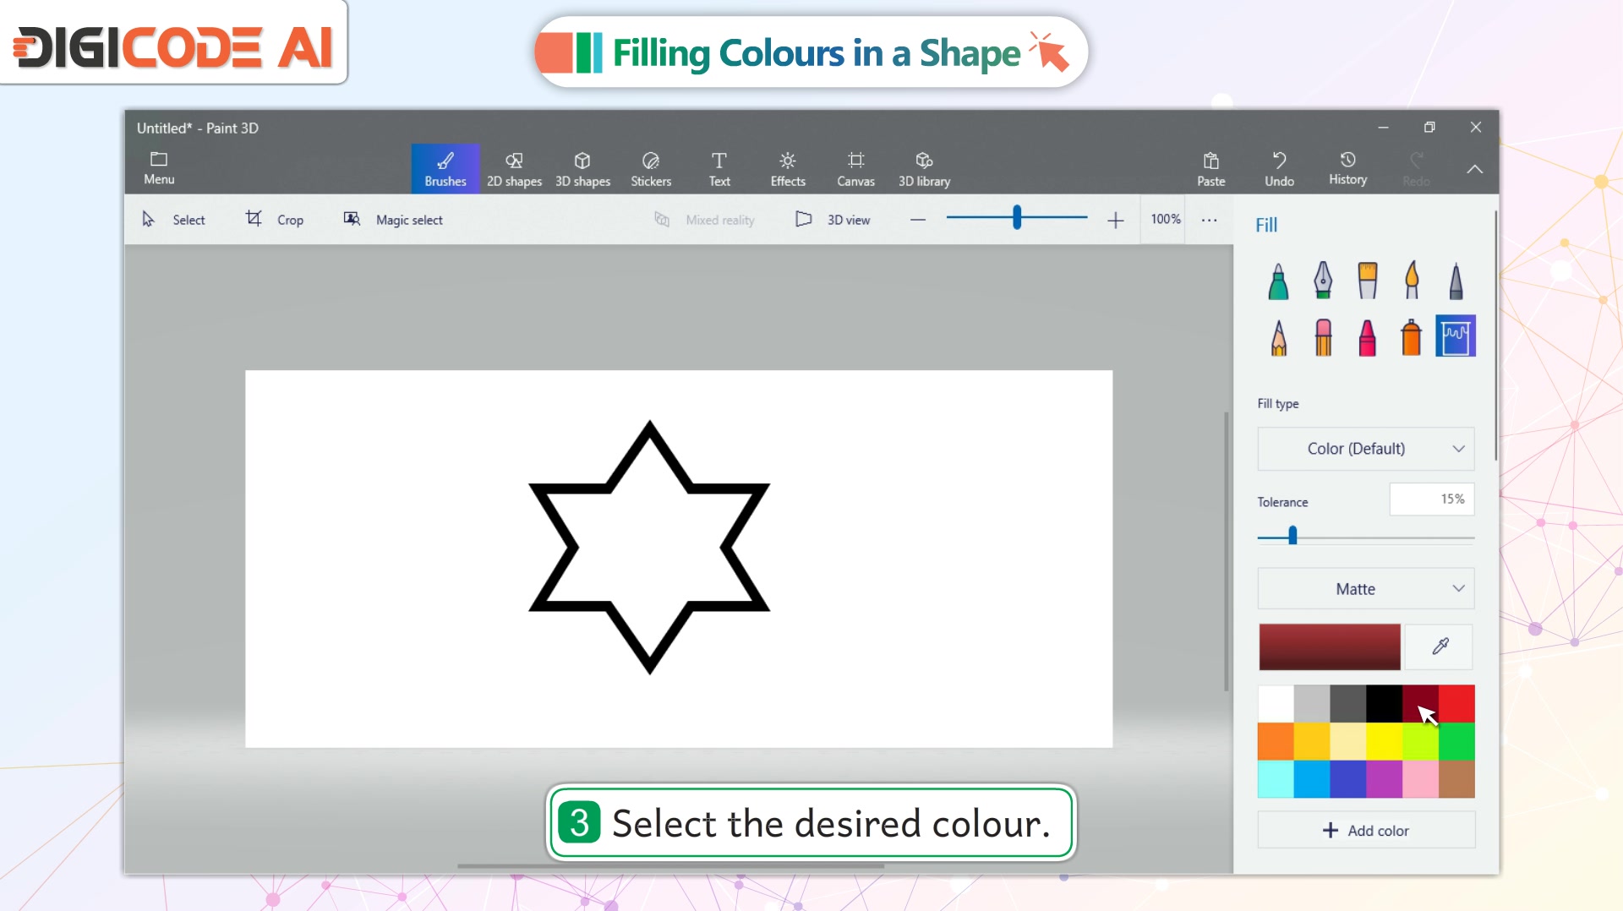This screenshot has width=1623, height=911.
Task: Click Mixed reality option
Action: pos(704,220)
